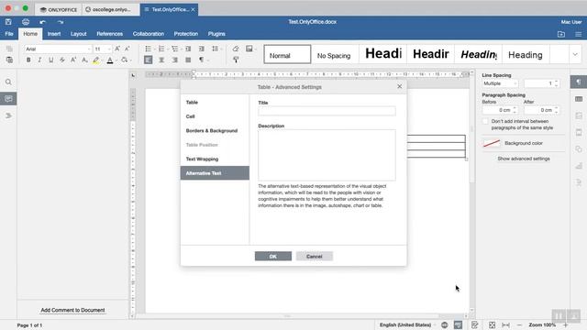Pick paragraph Background color swatch
This screenshot has width=587, height=330.
tap(492, 143)
